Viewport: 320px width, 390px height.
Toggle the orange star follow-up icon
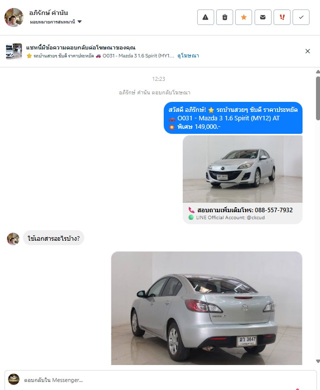(244, 17)
